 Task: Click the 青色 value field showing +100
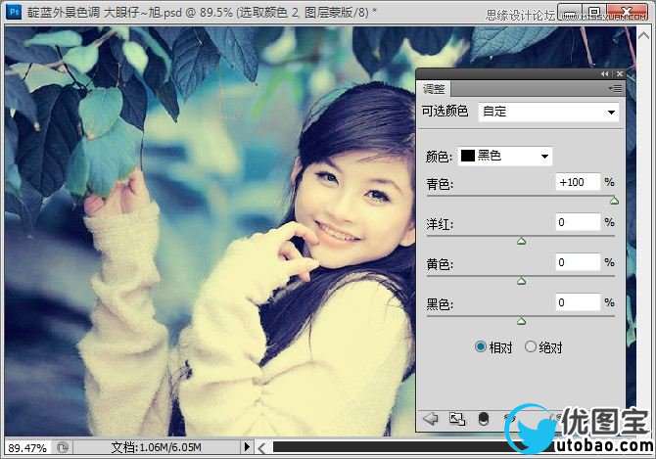pyautogui.click(x=578, y=182)
